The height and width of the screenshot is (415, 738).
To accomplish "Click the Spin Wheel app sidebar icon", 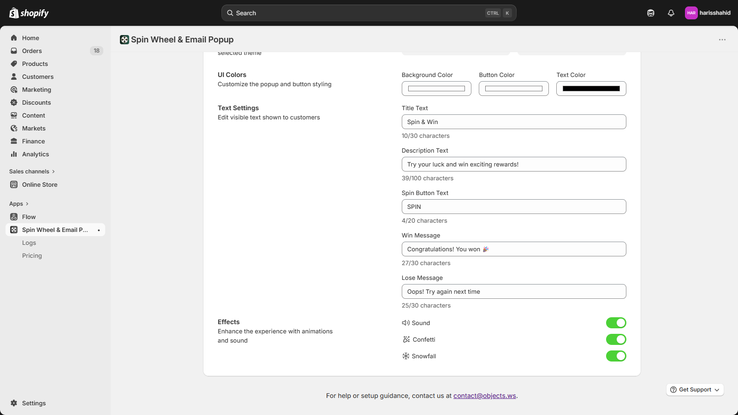I will 14,230.
